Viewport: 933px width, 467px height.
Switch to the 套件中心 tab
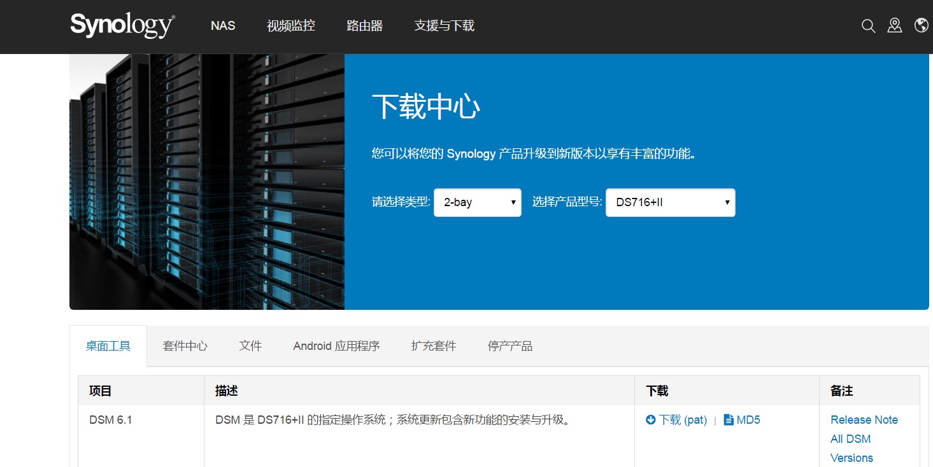[185, 346]
